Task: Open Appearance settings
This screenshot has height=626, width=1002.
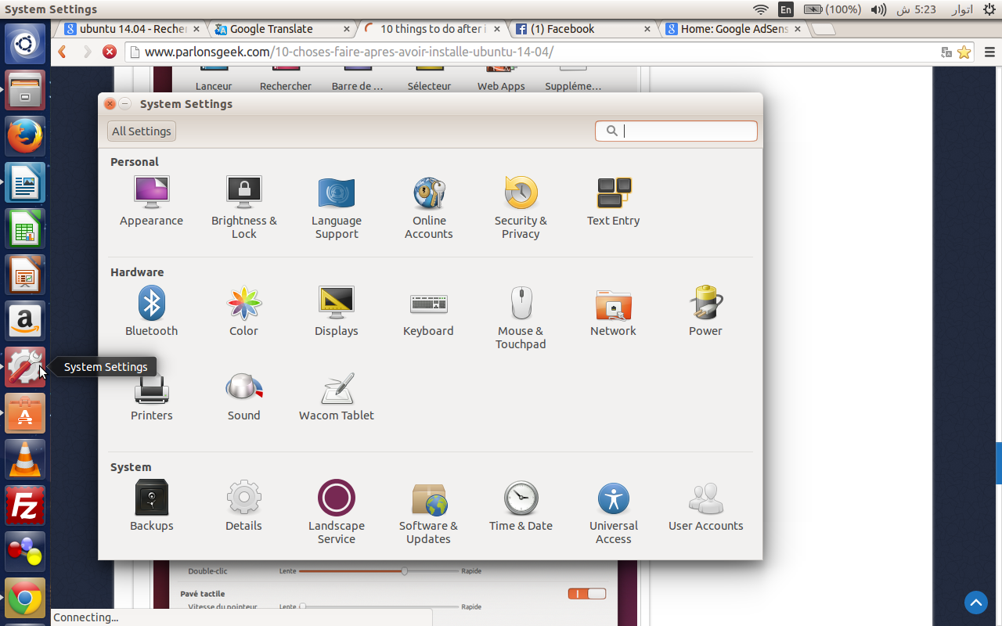Action: [x=151, y=202]
